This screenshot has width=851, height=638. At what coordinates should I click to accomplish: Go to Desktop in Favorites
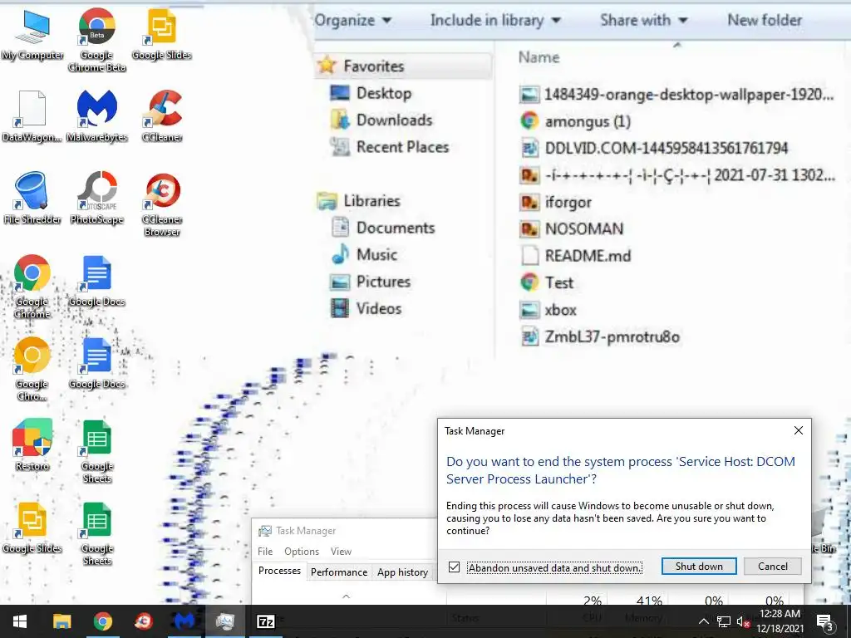(371, 93)
